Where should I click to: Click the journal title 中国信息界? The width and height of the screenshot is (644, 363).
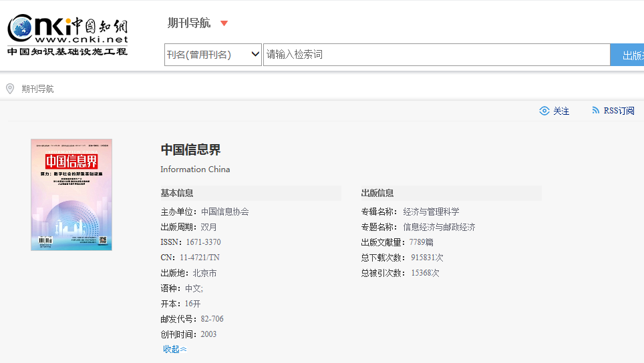point(190,149)
